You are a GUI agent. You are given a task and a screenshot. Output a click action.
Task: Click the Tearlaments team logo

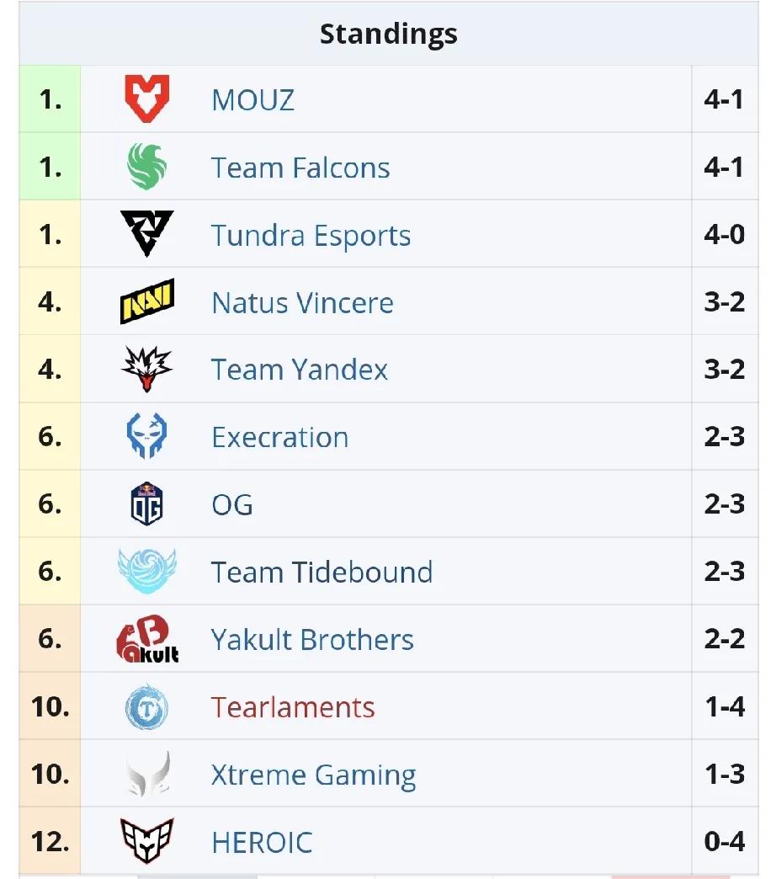click(146, 707)
